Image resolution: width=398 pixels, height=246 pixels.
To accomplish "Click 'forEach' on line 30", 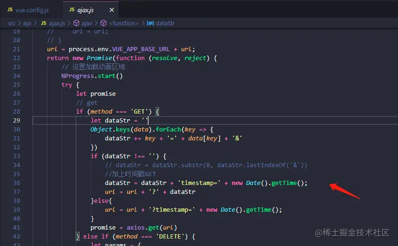I will click(x=168, y=130).
